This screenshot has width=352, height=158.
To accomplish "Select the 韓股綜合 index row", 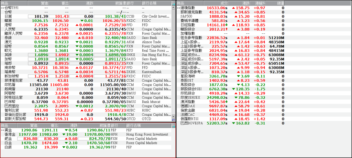I will (231, 29).
